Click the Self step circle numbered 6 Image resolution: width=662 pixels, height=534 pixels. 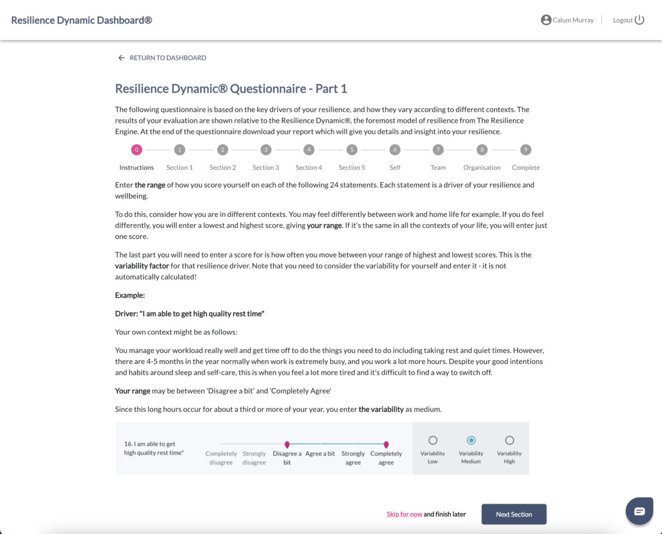[x=395, y=149]
